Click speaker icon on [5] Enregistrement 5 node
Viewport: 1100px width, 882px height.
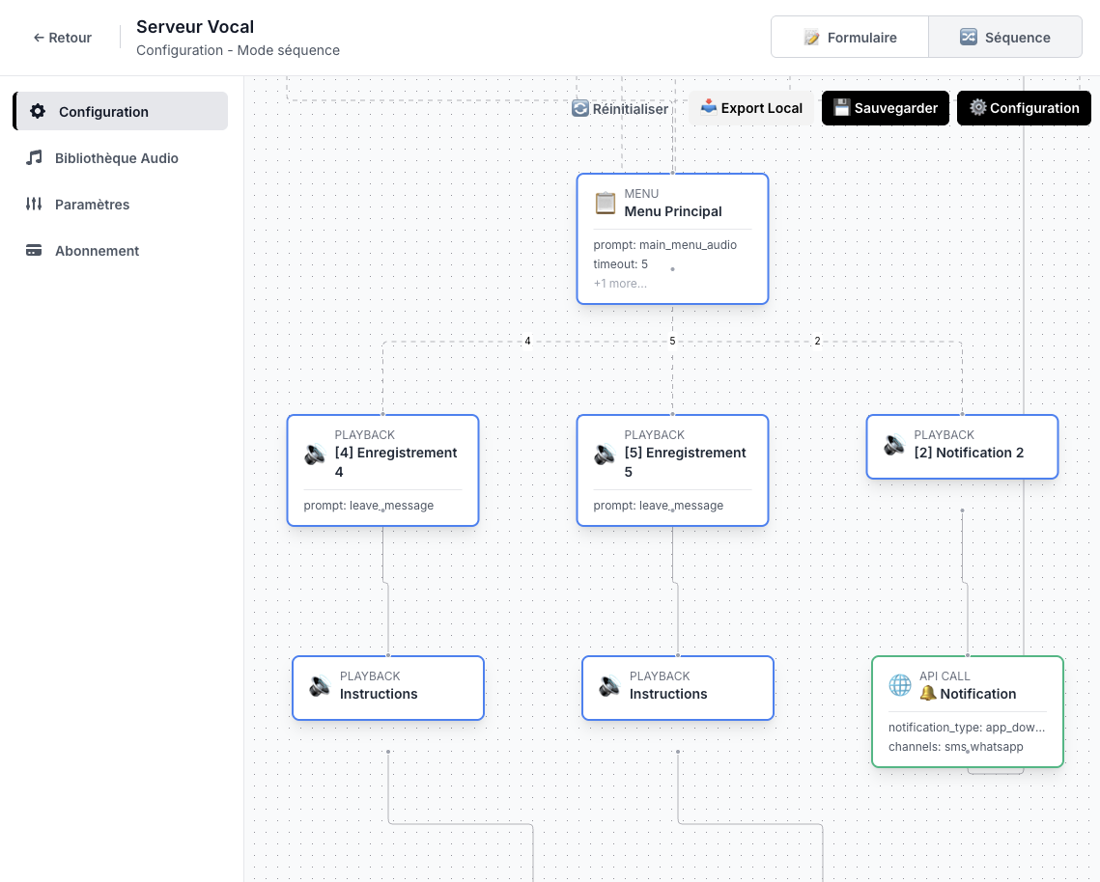tap(605, 455)
